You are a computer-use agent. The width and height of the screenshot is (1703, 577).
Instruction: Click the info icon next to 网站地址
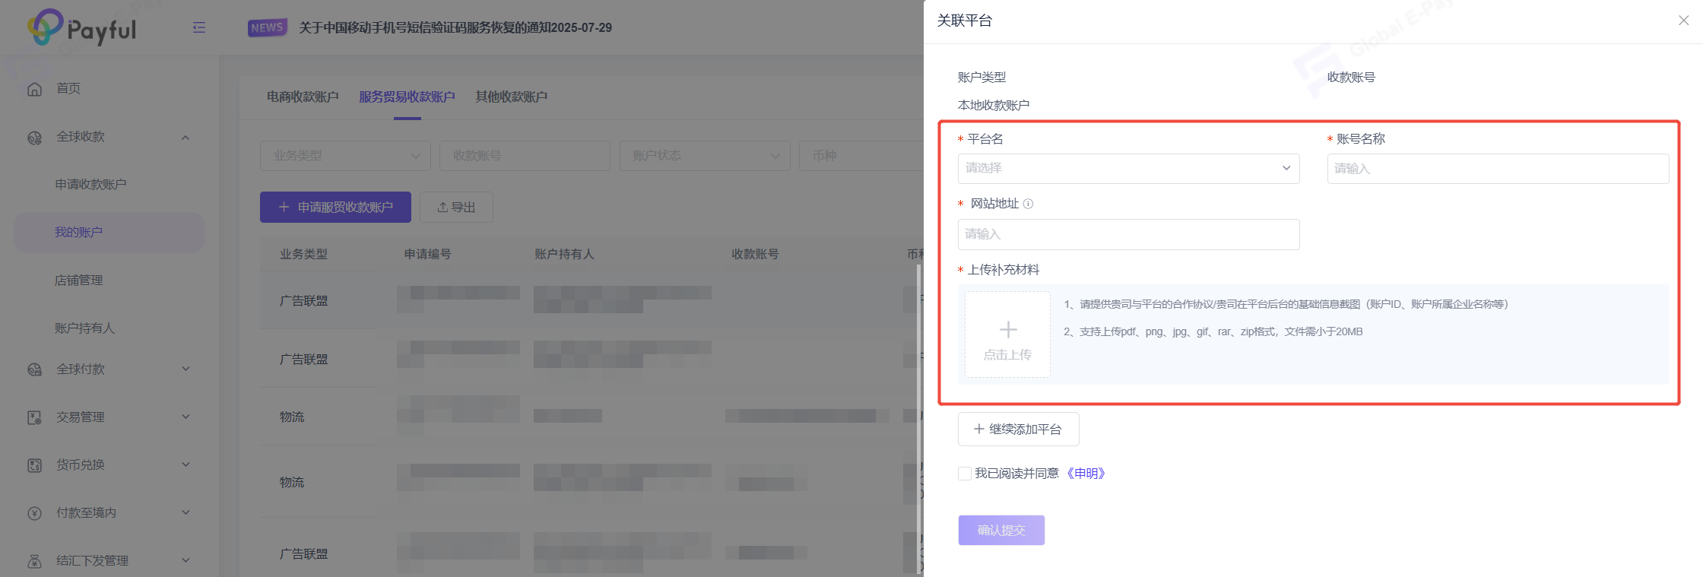1028,204
